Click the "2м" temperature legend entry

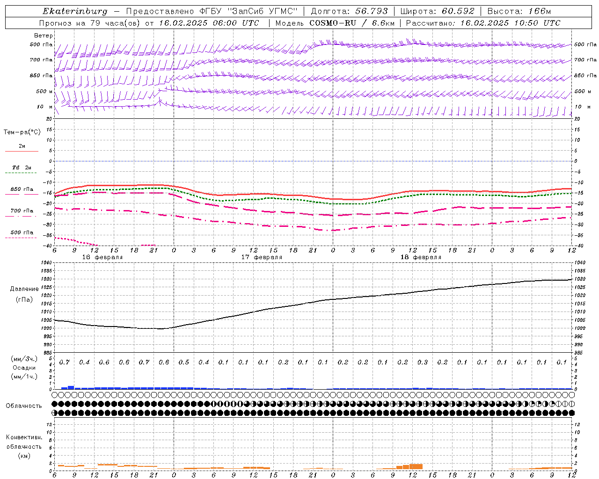point(22,146)
